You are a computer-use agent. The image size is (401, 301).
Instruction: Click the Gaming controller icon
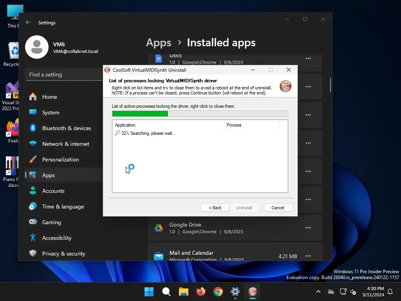[33, 222]
